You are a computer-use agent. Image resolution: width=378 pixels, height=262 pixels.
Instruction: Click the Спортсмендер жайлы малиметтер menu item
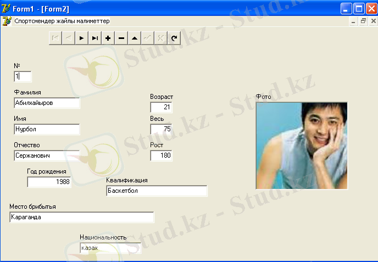coord(62,21)
